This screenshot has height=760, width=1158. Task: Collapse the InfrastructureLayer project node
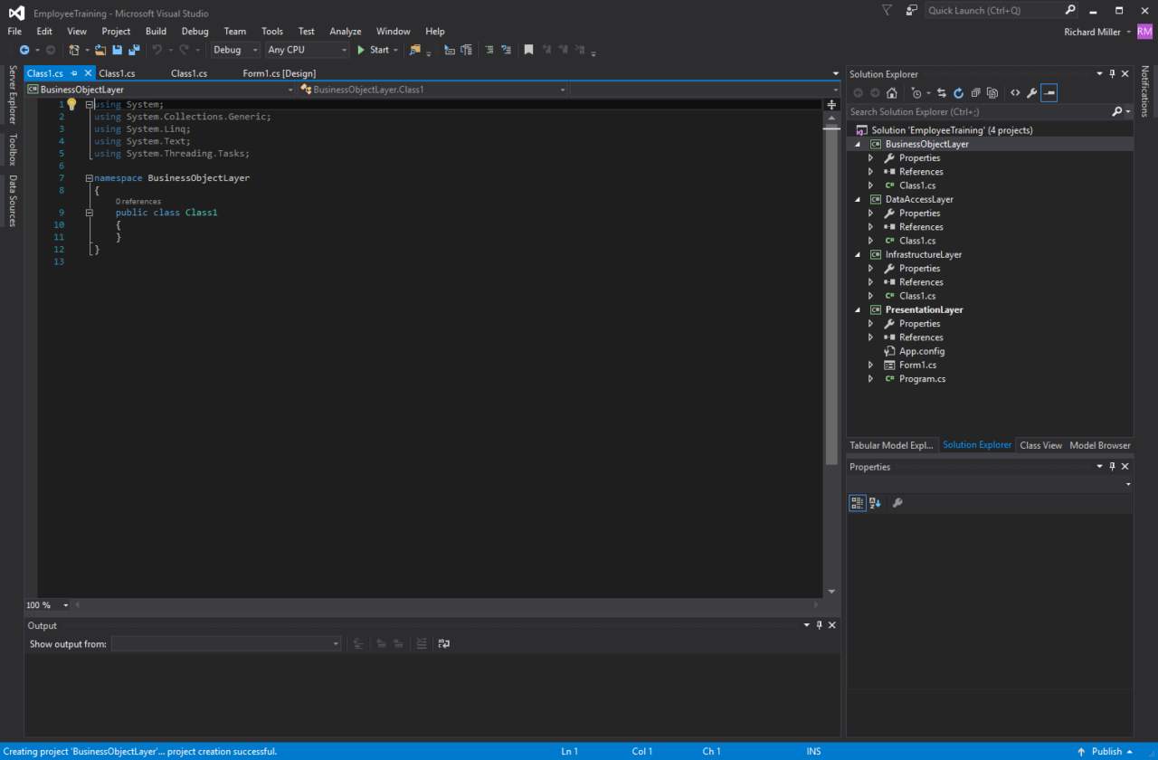(858, 254)
